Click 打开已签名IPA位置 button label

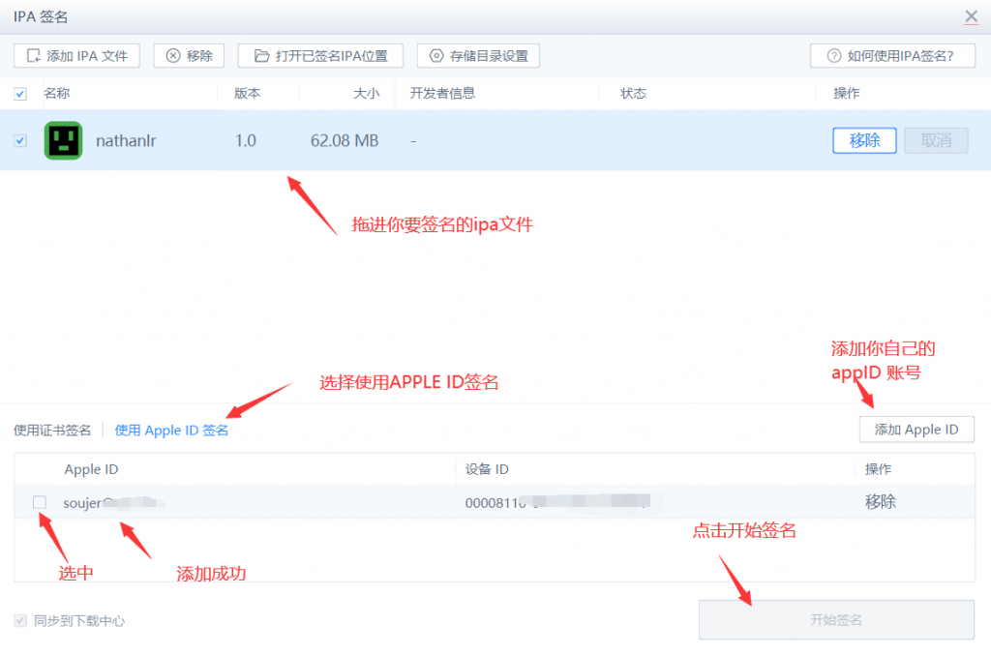click(x=332, y=56)
